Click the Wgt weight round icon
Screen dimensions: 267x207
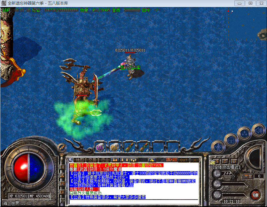(x=217, y=195)
